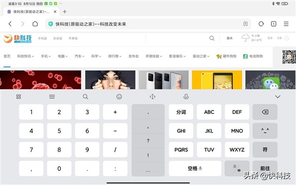The width and height of the screenshot is (296, 185).
Task: Expand the 科技快讯 dropdown menu
Action: point(26,56)
